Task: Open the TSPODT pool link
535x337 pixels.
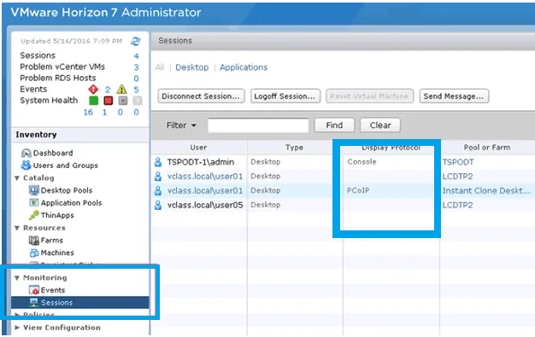Action: (x=458, y=162)
